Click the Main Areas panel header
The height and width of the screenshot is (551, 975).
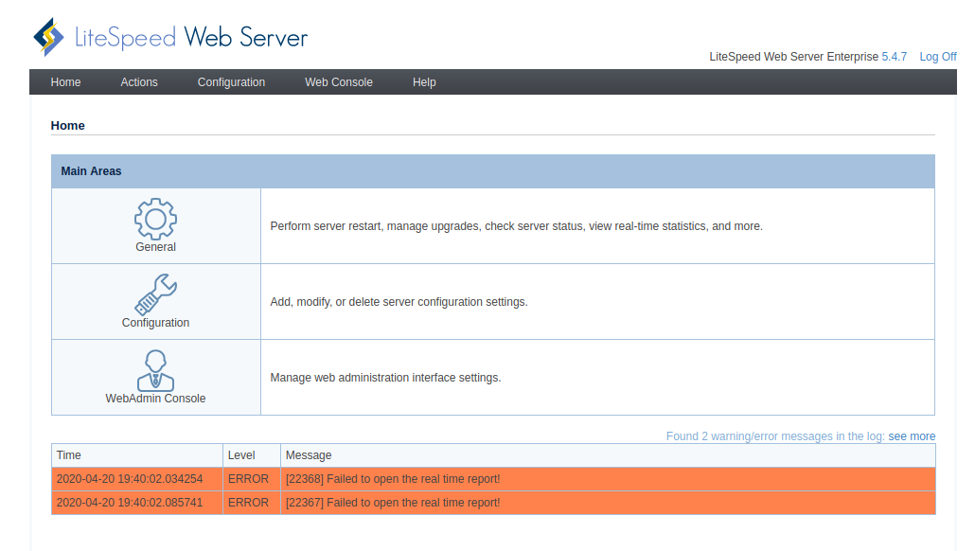pos(91,171)
